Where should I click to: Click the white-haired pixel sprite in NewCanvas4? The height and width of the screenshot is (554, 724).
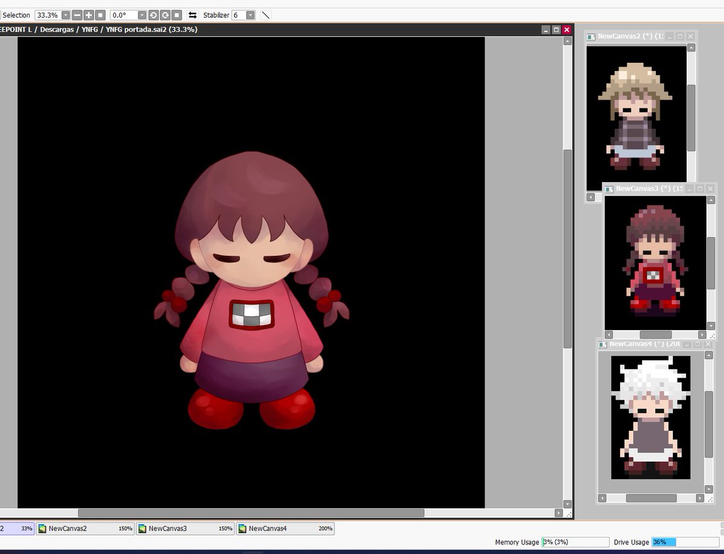(x=650, y=416)
